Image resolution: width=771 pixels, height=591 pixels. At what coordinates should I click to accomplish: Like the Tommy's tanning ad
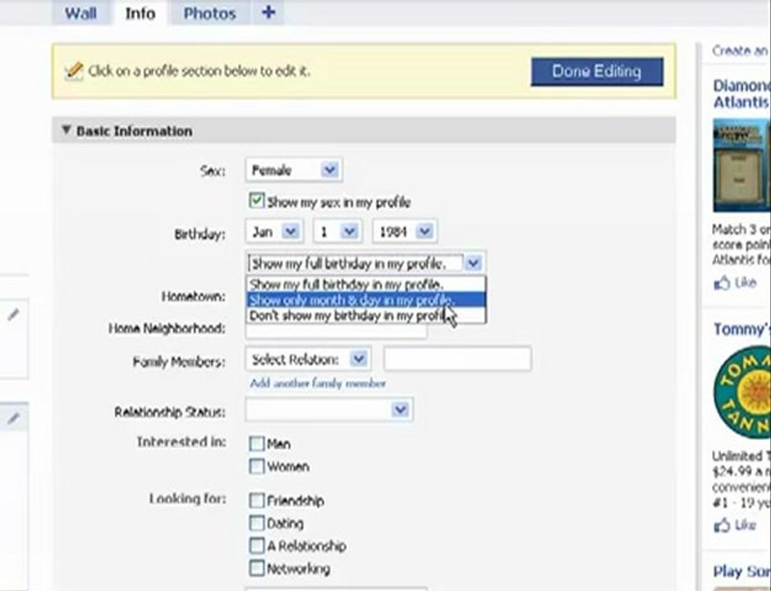pyautogui.click(x=735, y=525)
